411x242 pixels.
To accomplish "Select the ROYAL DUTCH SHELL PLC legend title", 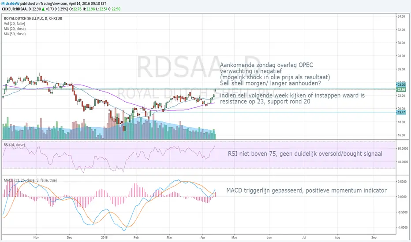I will (33, 18).
